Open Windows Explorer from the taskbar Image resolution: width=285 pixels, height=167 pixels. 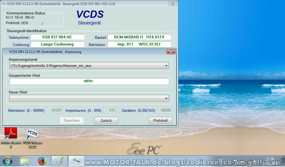coord(25,161)
